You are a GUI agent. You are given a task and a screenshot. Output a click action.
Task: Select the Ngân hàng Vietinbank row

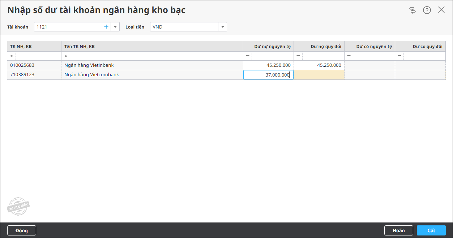click(x=226, y=65)
